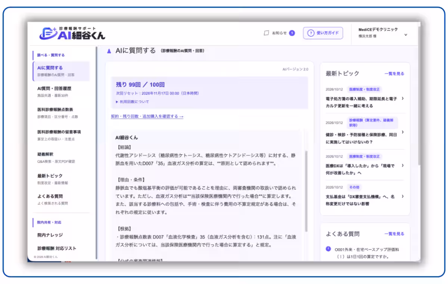Viewport: 448px width, 284px height.
Task: Click the 診療報酬（算定要件、疑義解釈等）tag
Action: click(373, 123)
